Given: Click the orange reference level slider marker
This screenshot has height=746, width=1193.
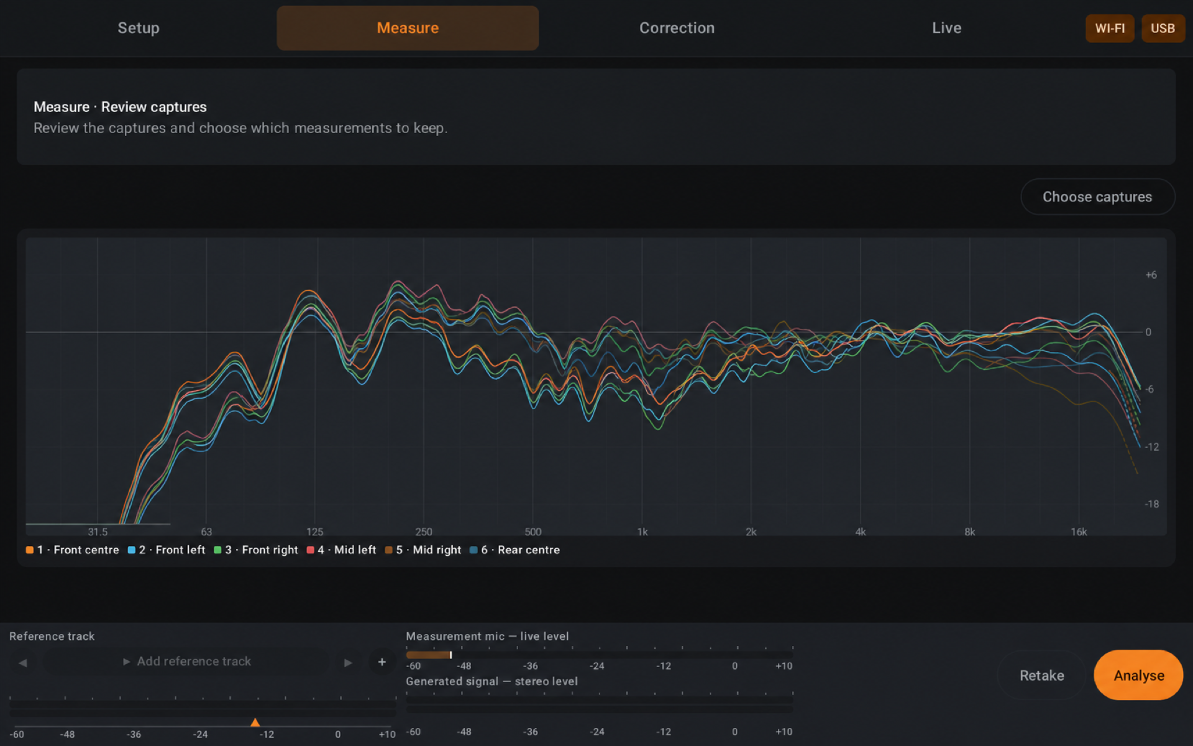Looking at the screenshot, I should click(x=255, y=722).
